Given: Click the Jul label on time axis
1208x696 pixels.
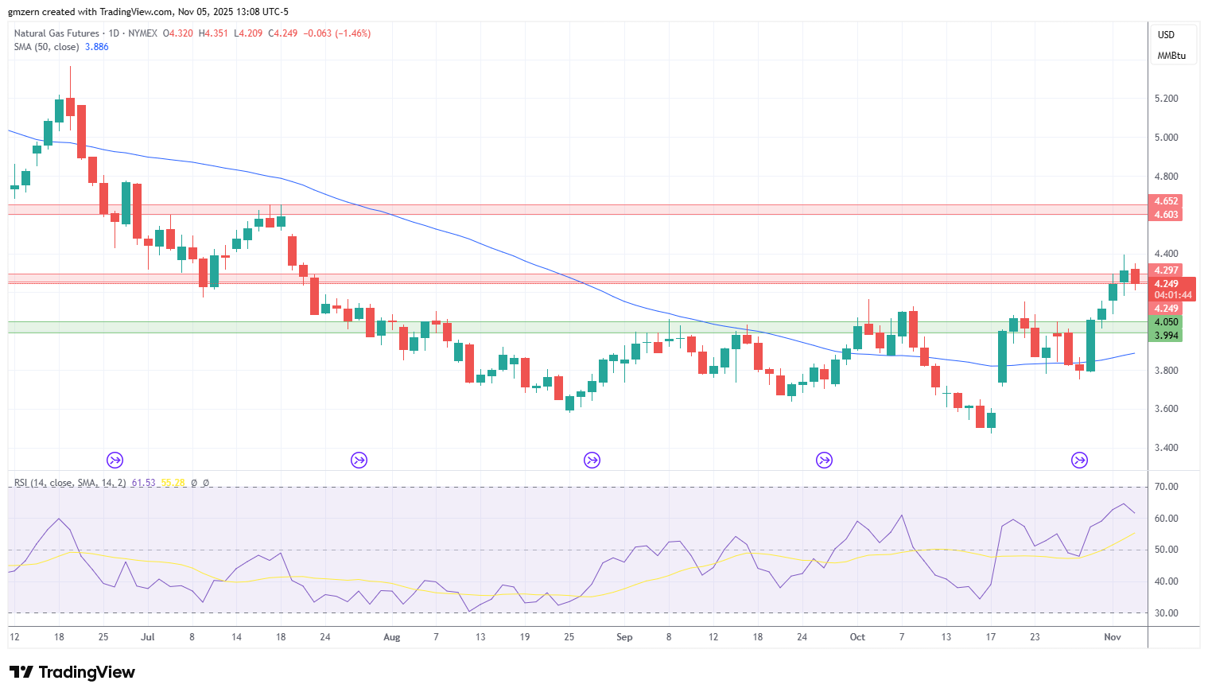Looking at the screenshot, I should [148, 637].
